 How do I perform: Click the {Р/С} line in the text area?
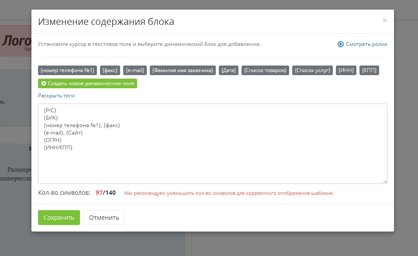point(50,111)
